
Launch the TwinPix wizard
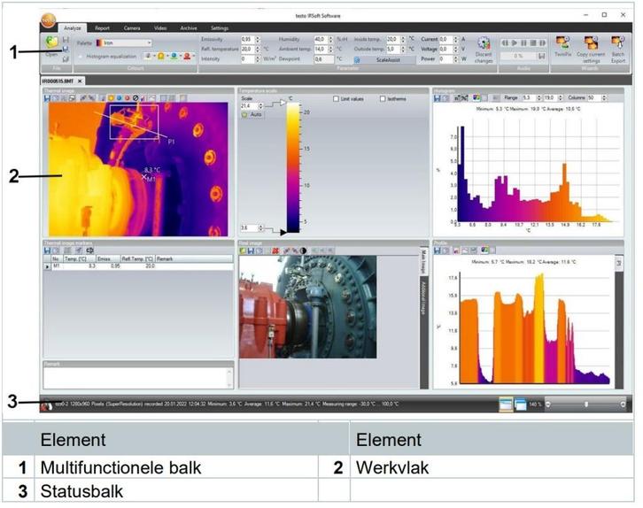point(561,42)
